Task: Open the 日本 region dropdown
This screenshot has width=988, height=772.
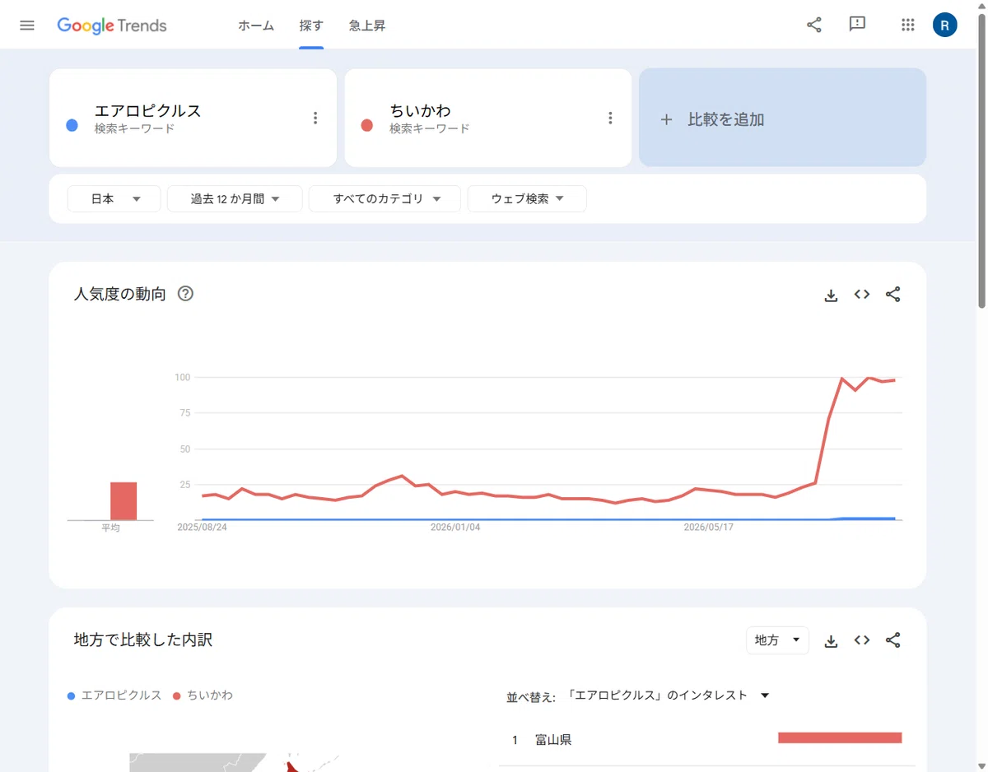Action: 114,199
